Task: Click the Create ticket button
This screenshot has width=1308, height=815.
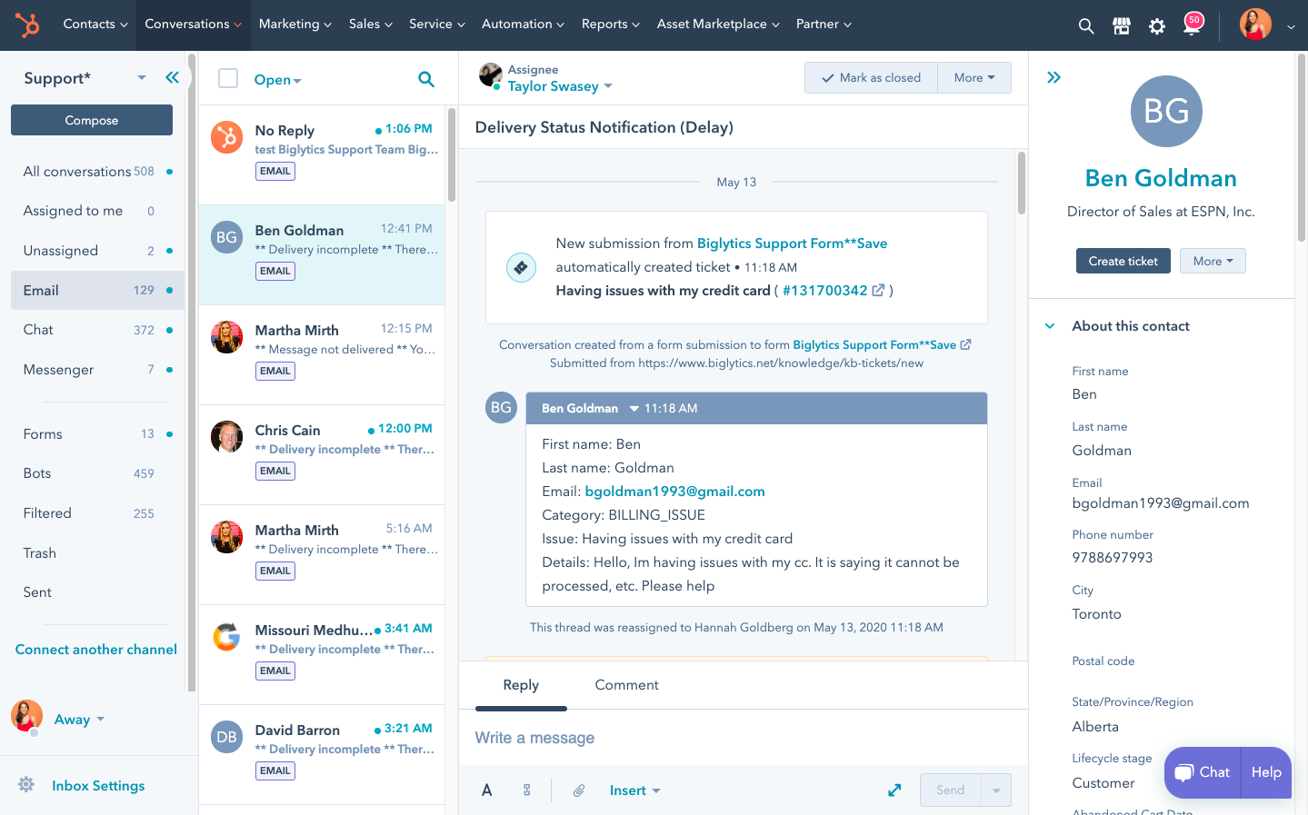Action: click(x=1123, y=261)
